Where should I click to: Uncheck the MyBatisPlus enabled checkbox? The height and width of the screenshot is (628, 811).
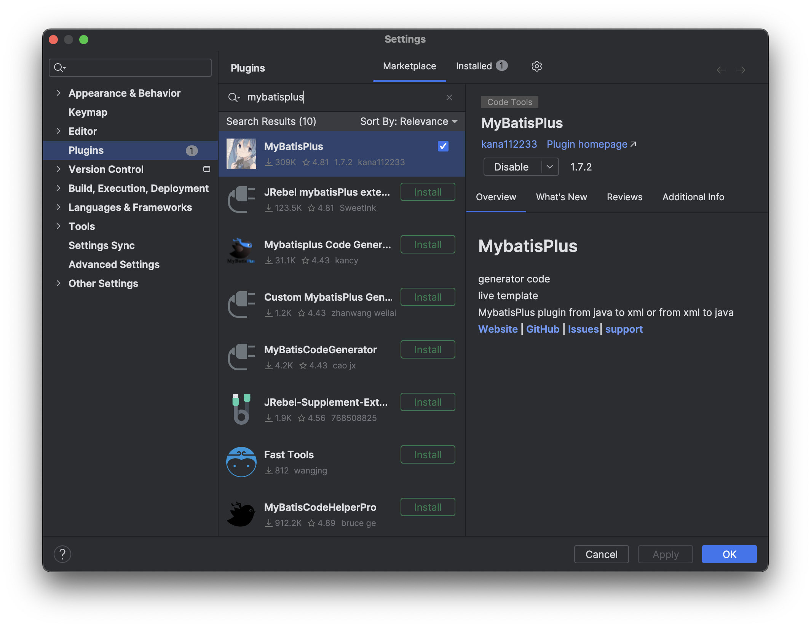pos(443,146)
